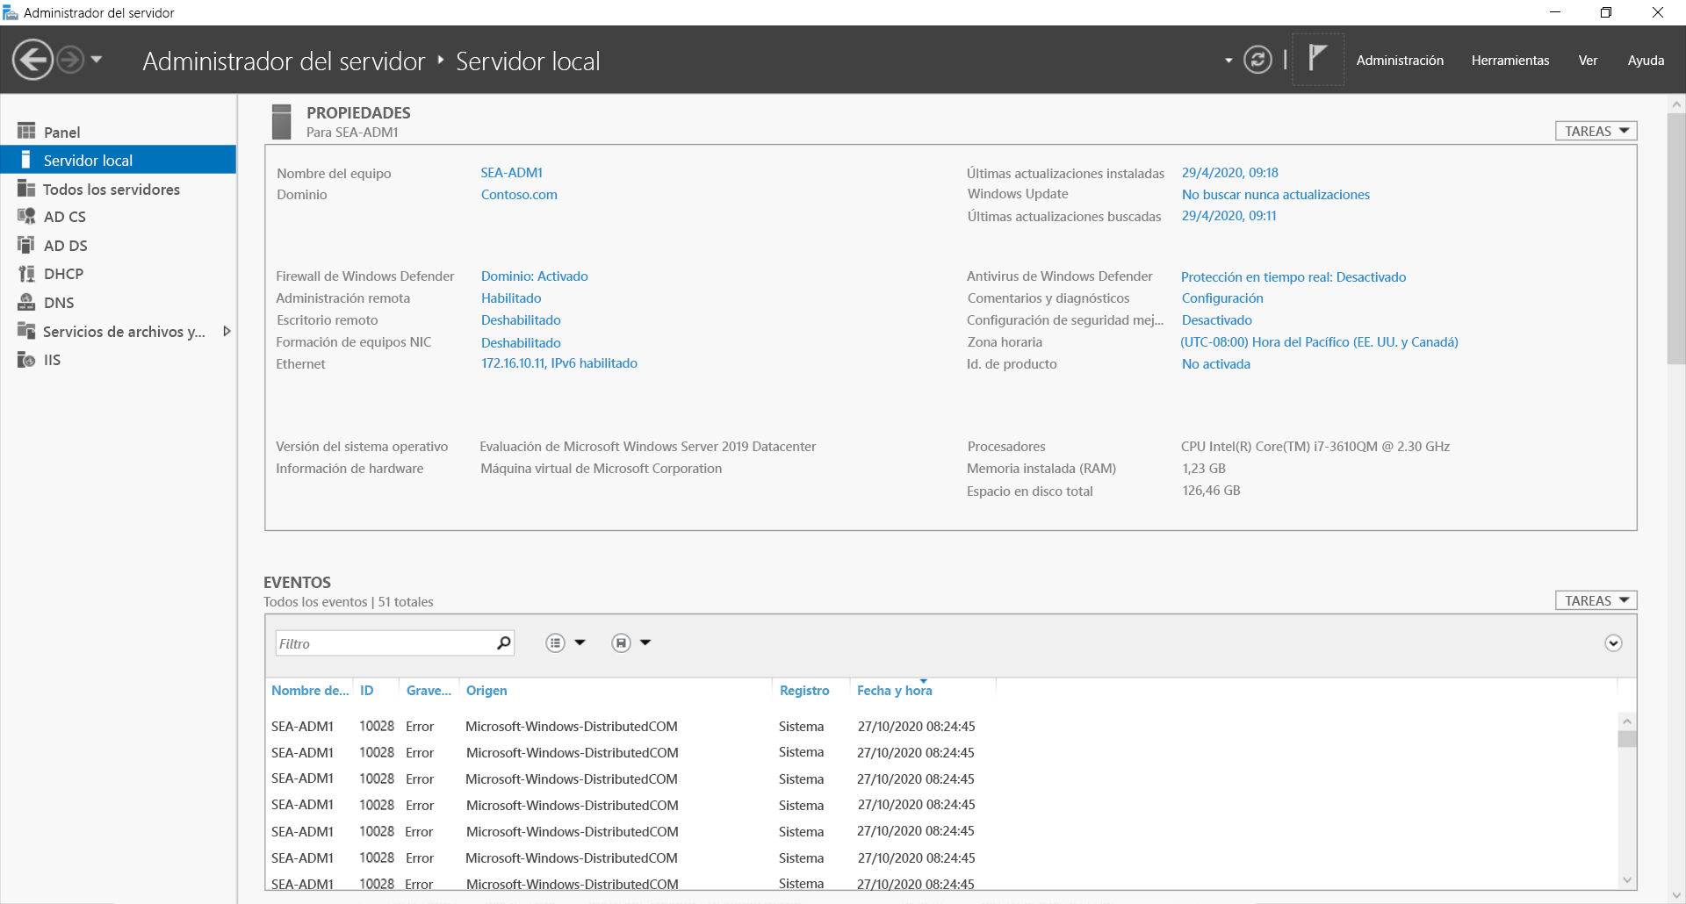Click Desactivado security configuration link
The width and height of the screenshot is (1686, 904).
coord(1216,319)
